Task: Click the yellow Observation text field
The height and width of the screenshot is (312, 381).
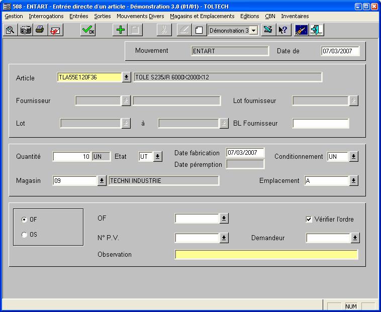Action: [266, 255]
